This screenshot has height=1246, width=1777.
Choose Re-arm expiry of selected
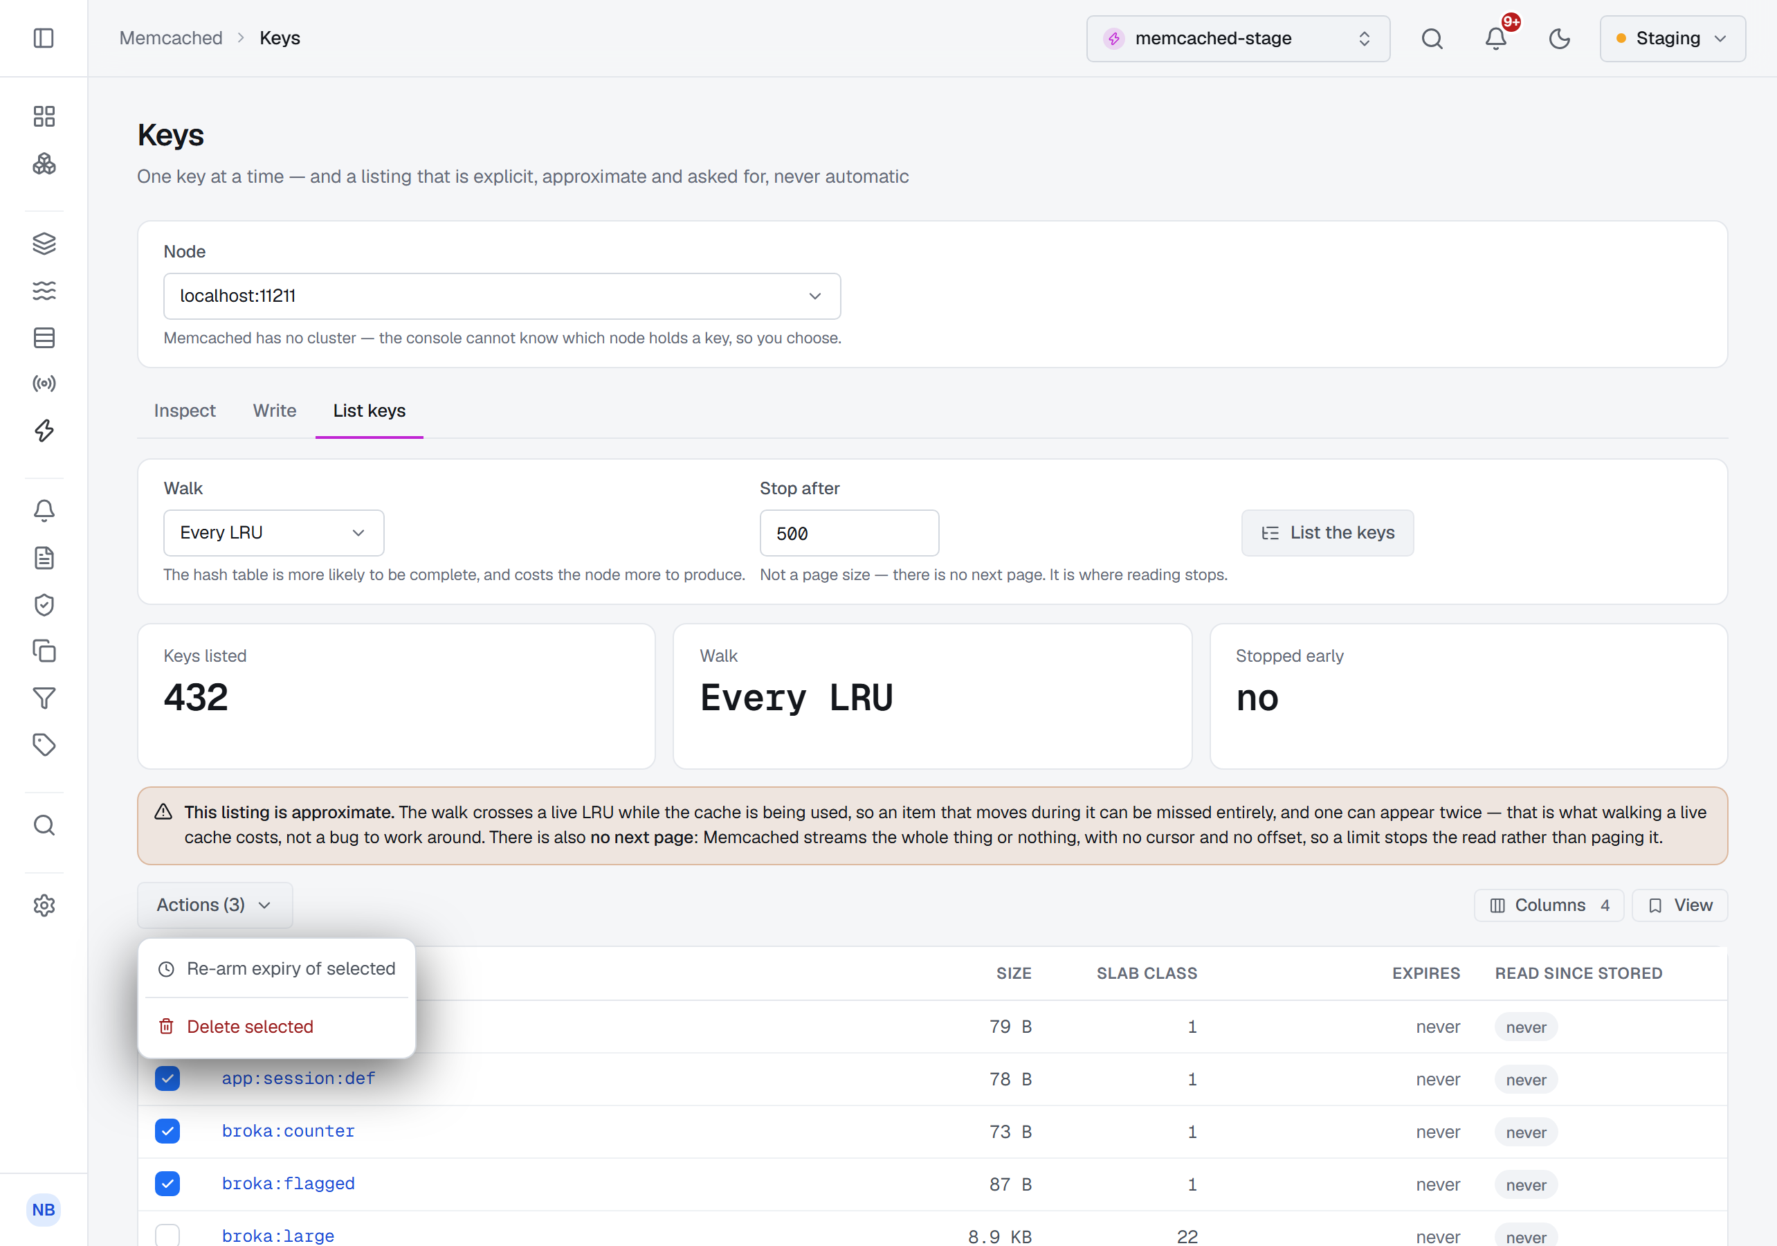point(276,969)
